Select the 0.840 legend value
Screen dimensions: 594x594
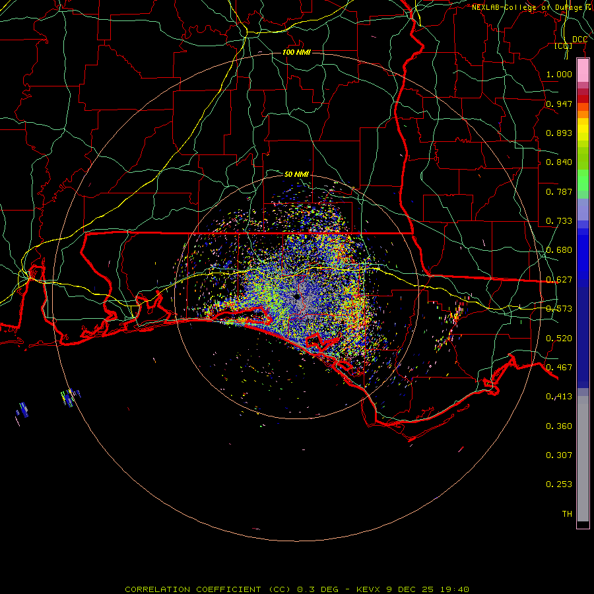click(559, 162)
